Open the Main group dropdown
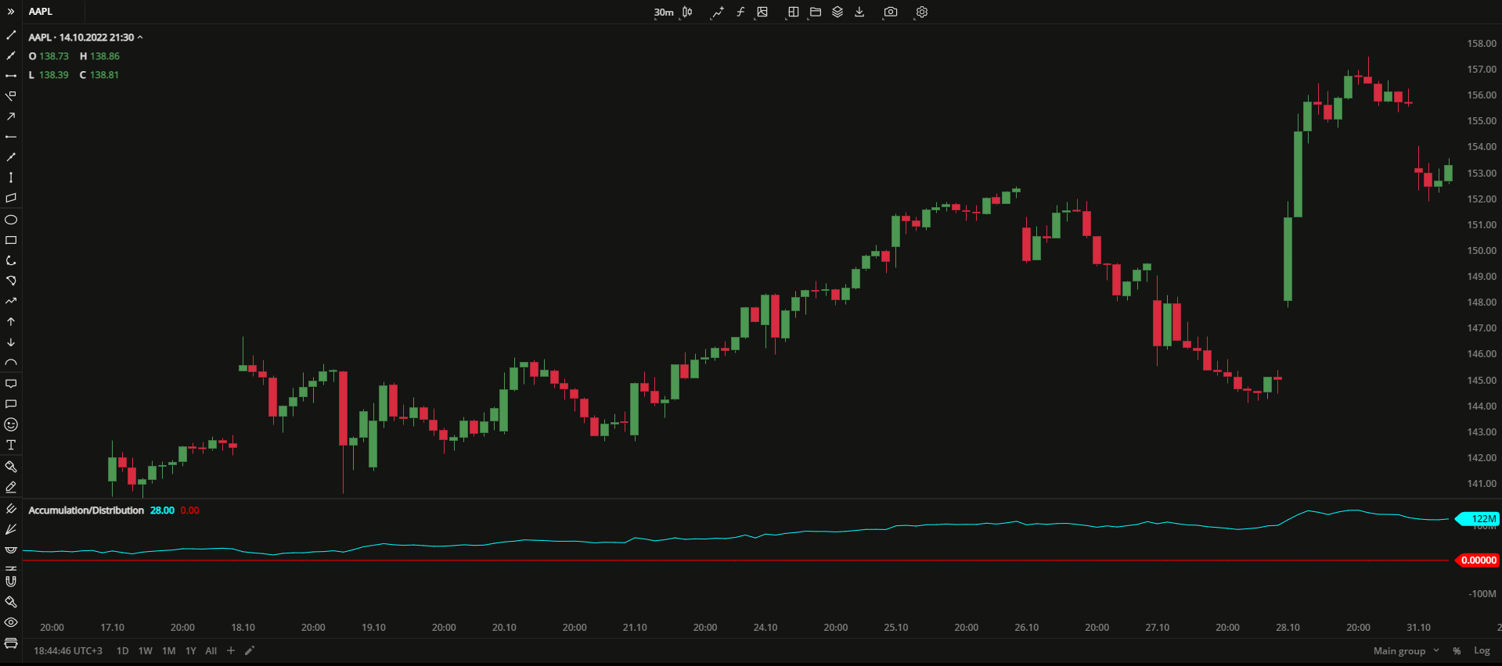 click(1406, 651)
